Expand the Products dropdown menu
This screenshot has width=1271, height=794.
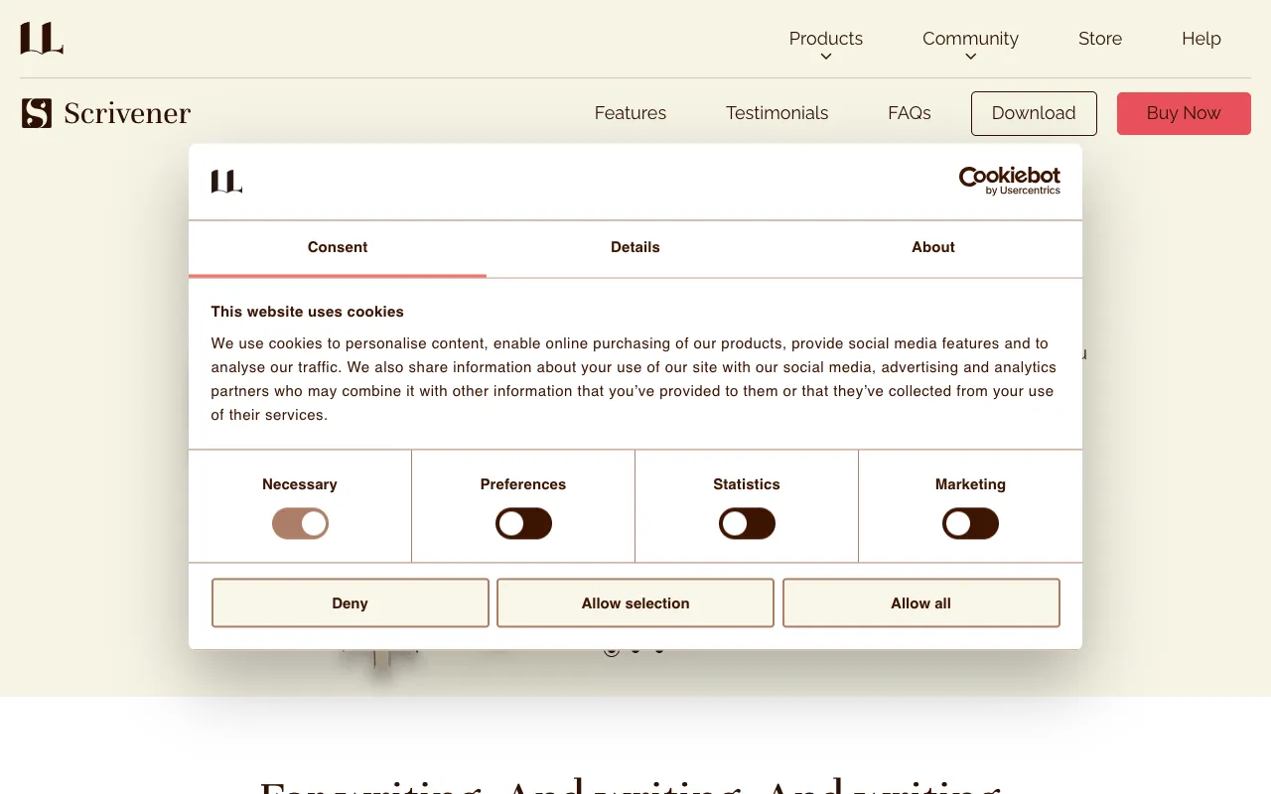[x=825, y=39]
